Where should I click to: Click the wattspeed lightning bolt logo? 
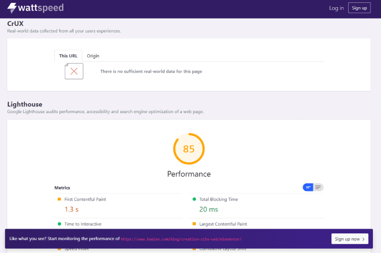coord(11,8)
